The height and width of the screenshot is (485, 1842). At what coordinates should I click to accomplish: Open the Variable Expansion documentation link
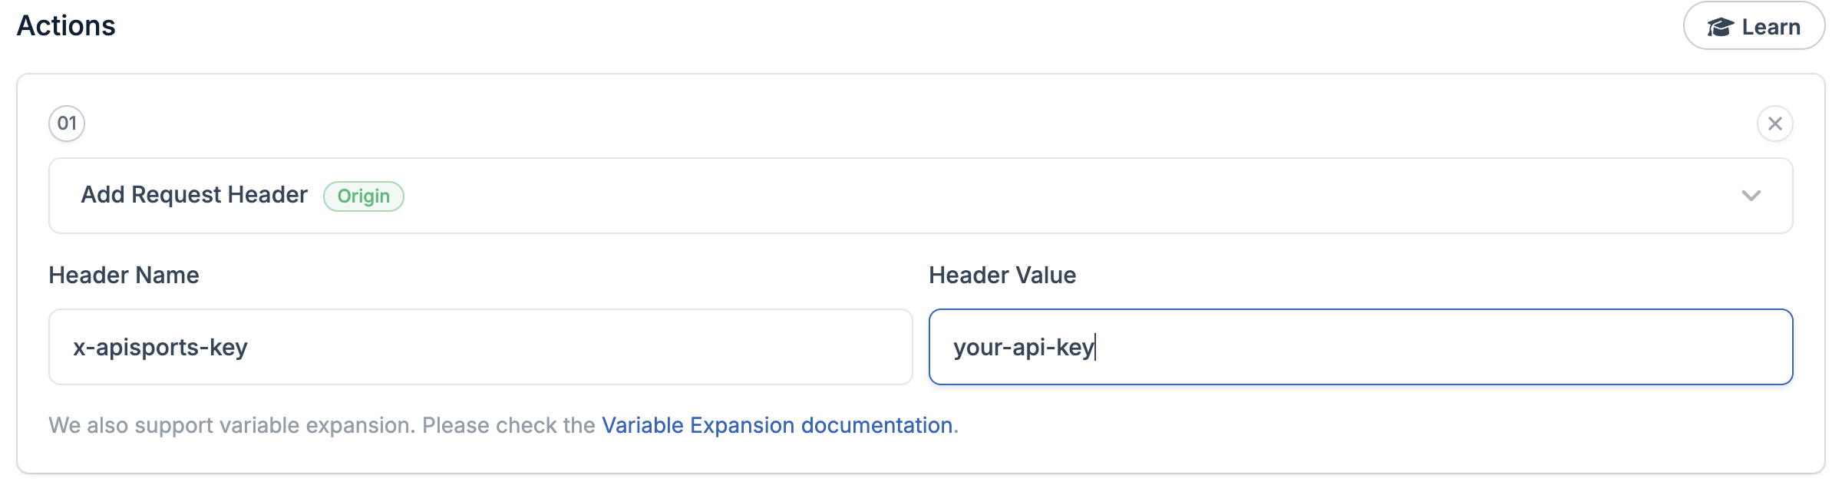click(777, 425)
